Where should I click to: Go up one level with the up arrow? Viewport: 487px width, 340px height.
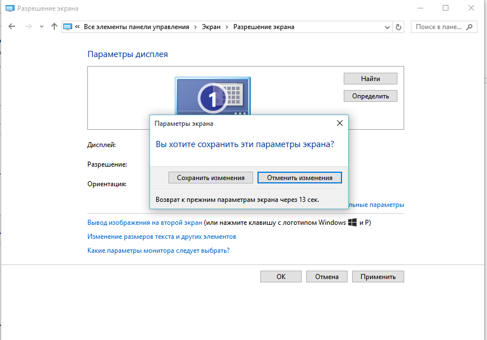pyautogui.click(x=54, y=27)
